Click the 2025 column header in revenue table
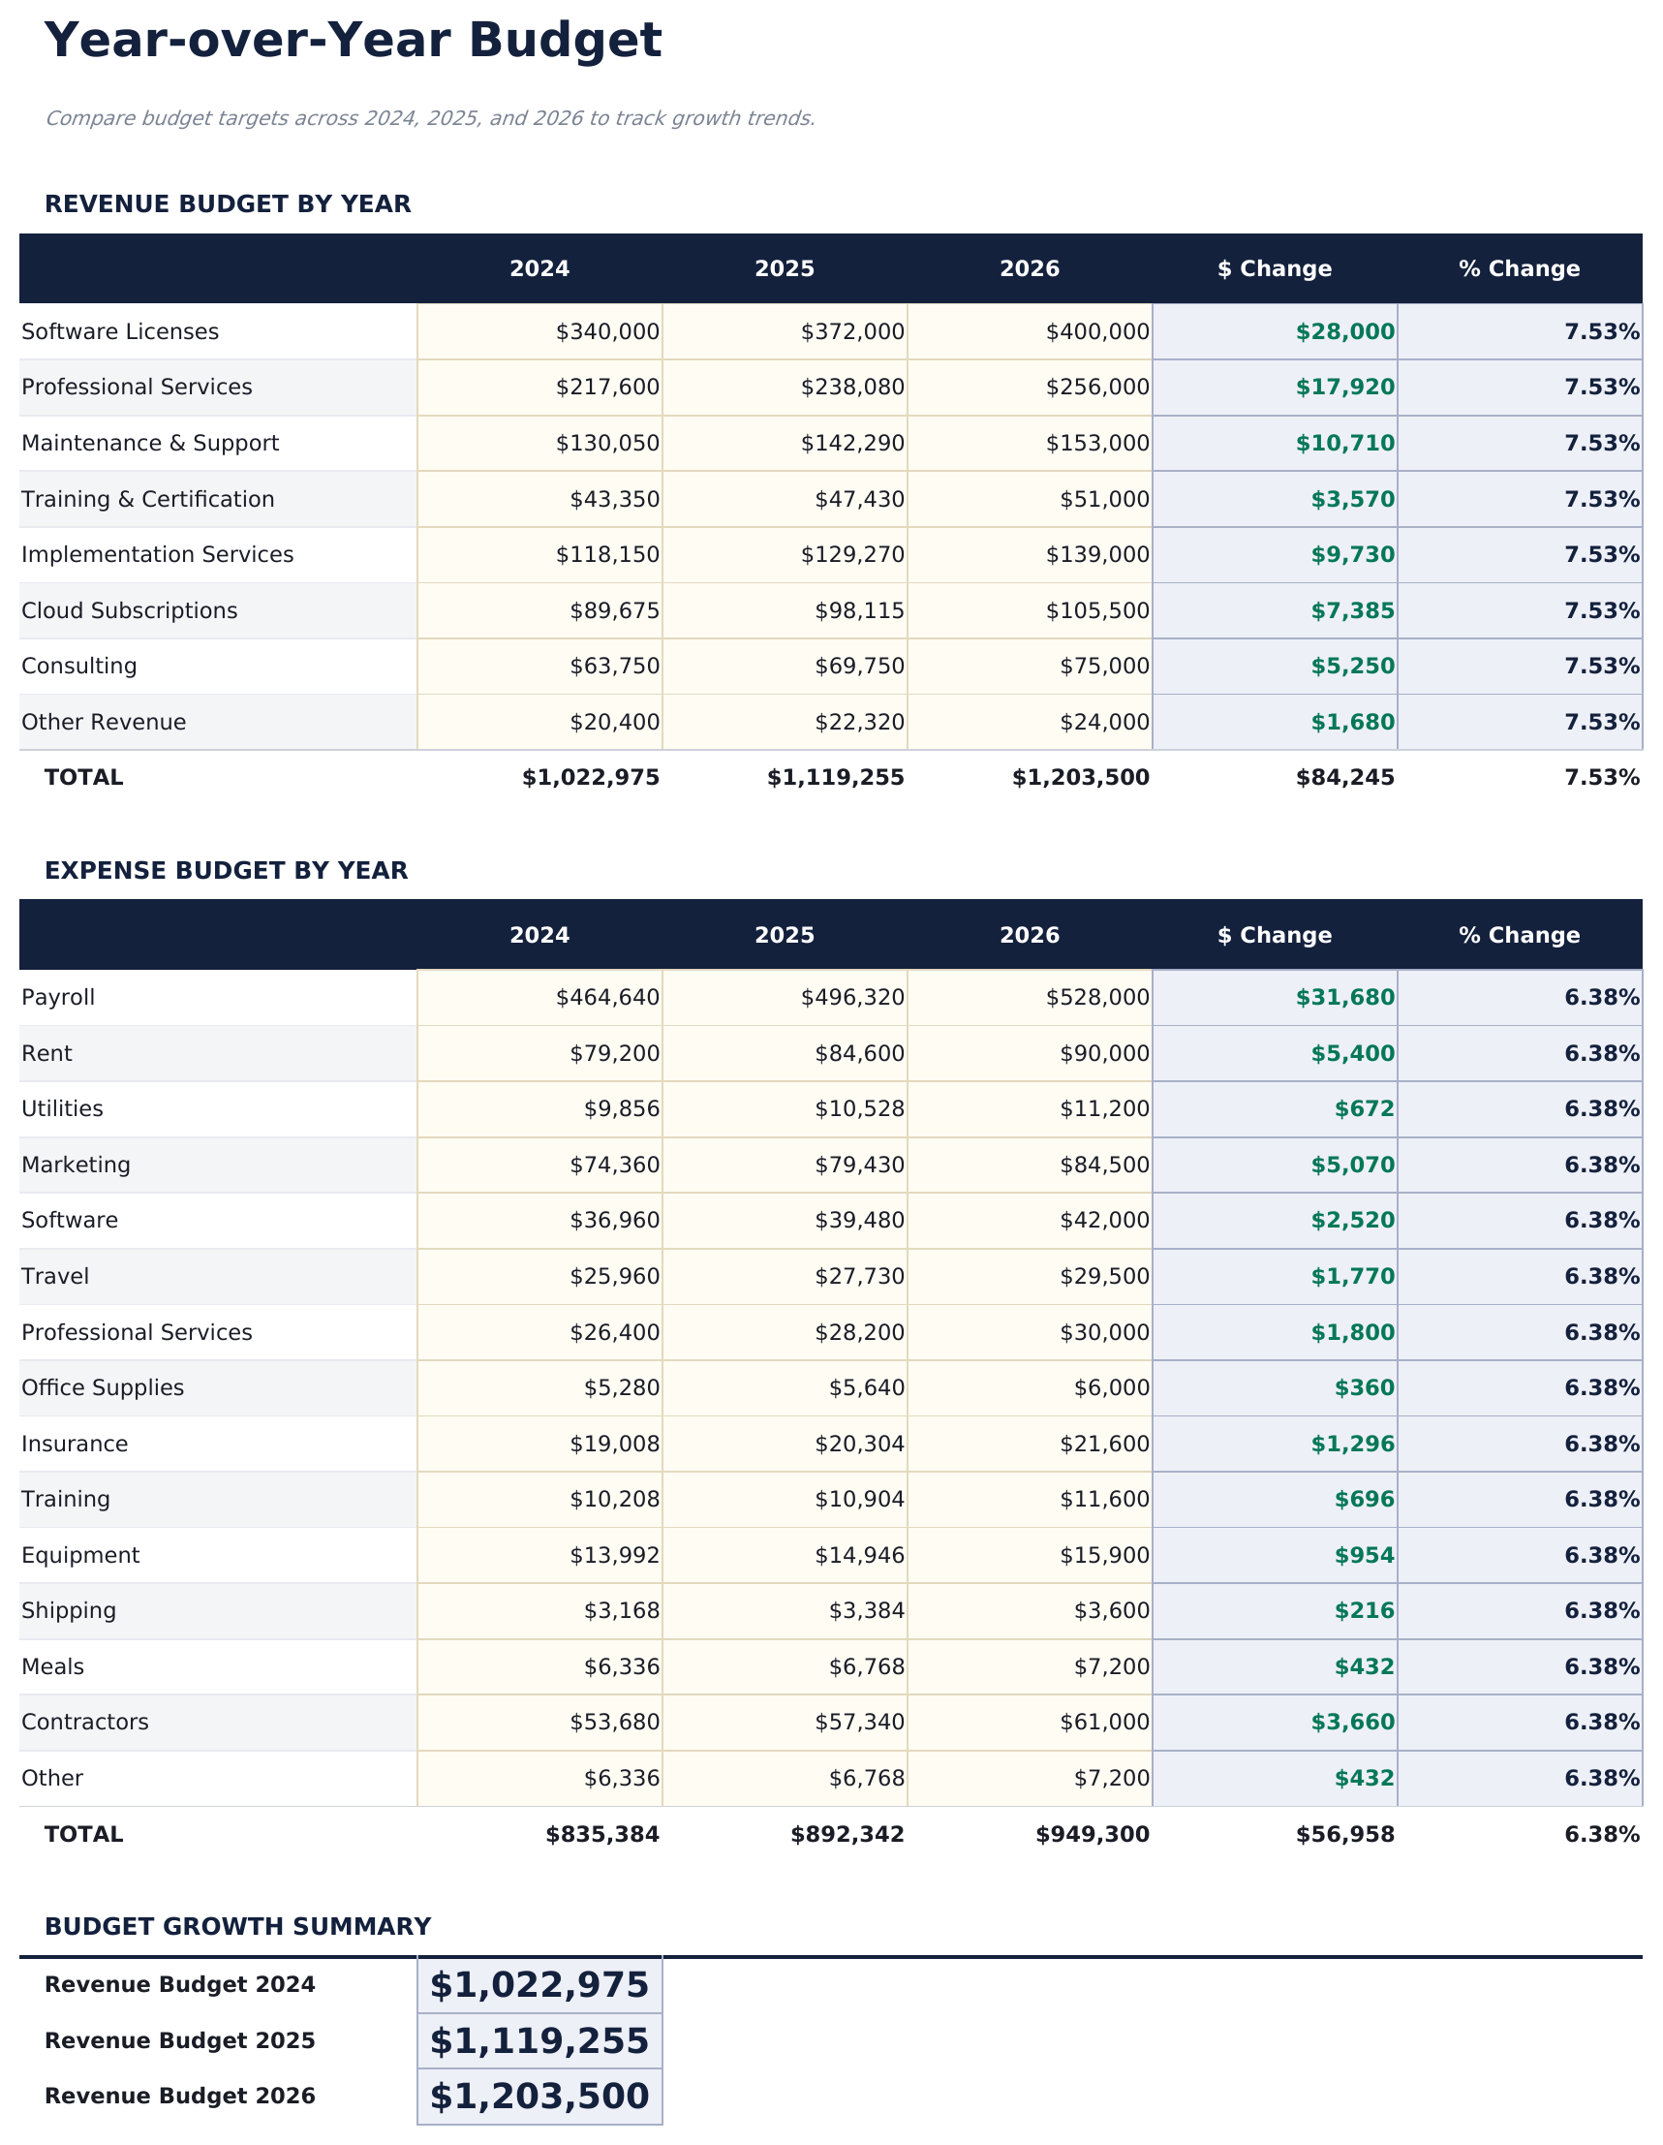 (785, 267)
